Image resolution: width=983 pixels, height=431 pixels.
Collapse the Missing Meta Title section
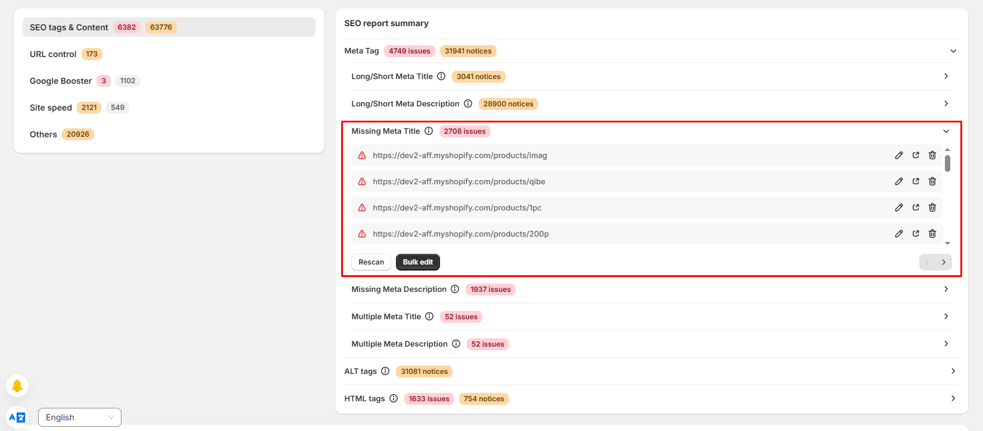pos(946,131)
